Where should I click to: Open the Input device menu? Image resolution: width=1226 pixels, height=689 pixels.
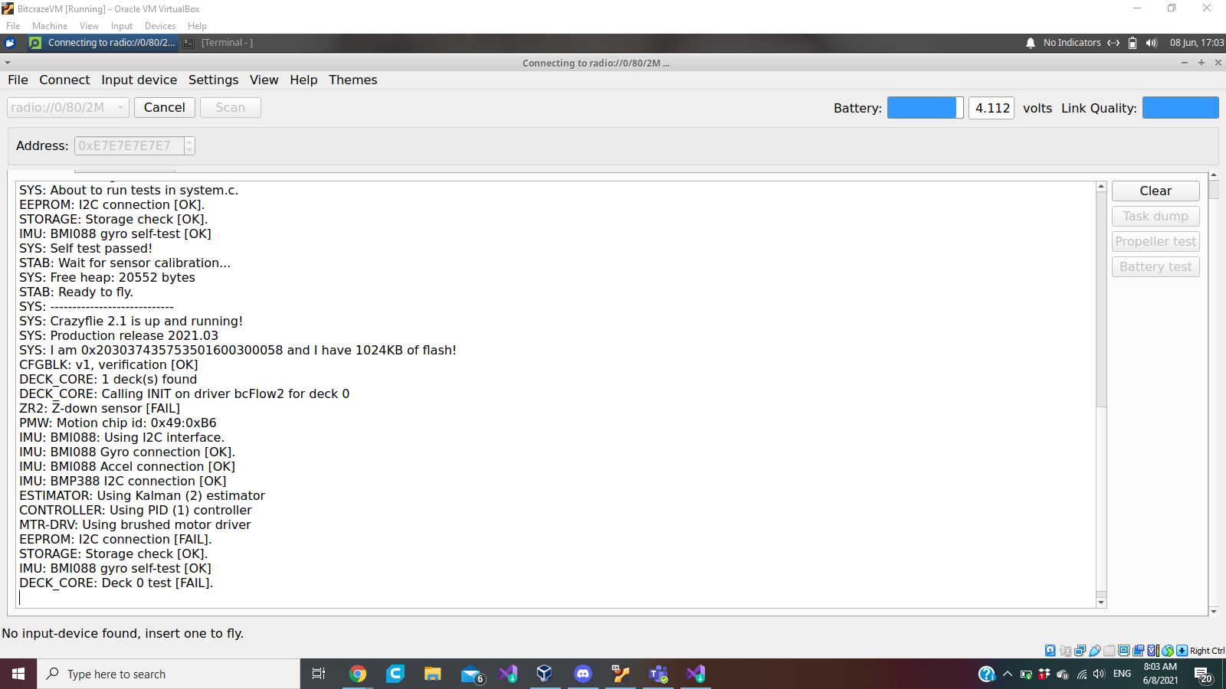click(139, 80)
